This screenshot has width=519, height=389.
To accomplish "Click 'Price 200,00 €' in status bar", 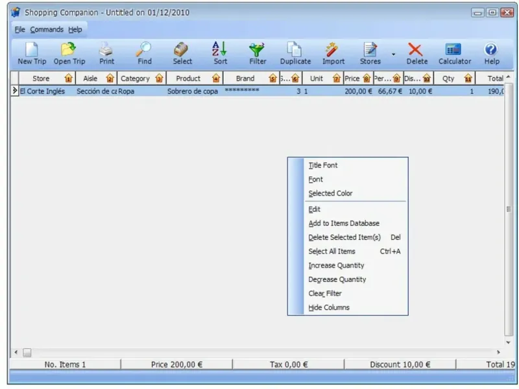I will click(x=176, y=364).
